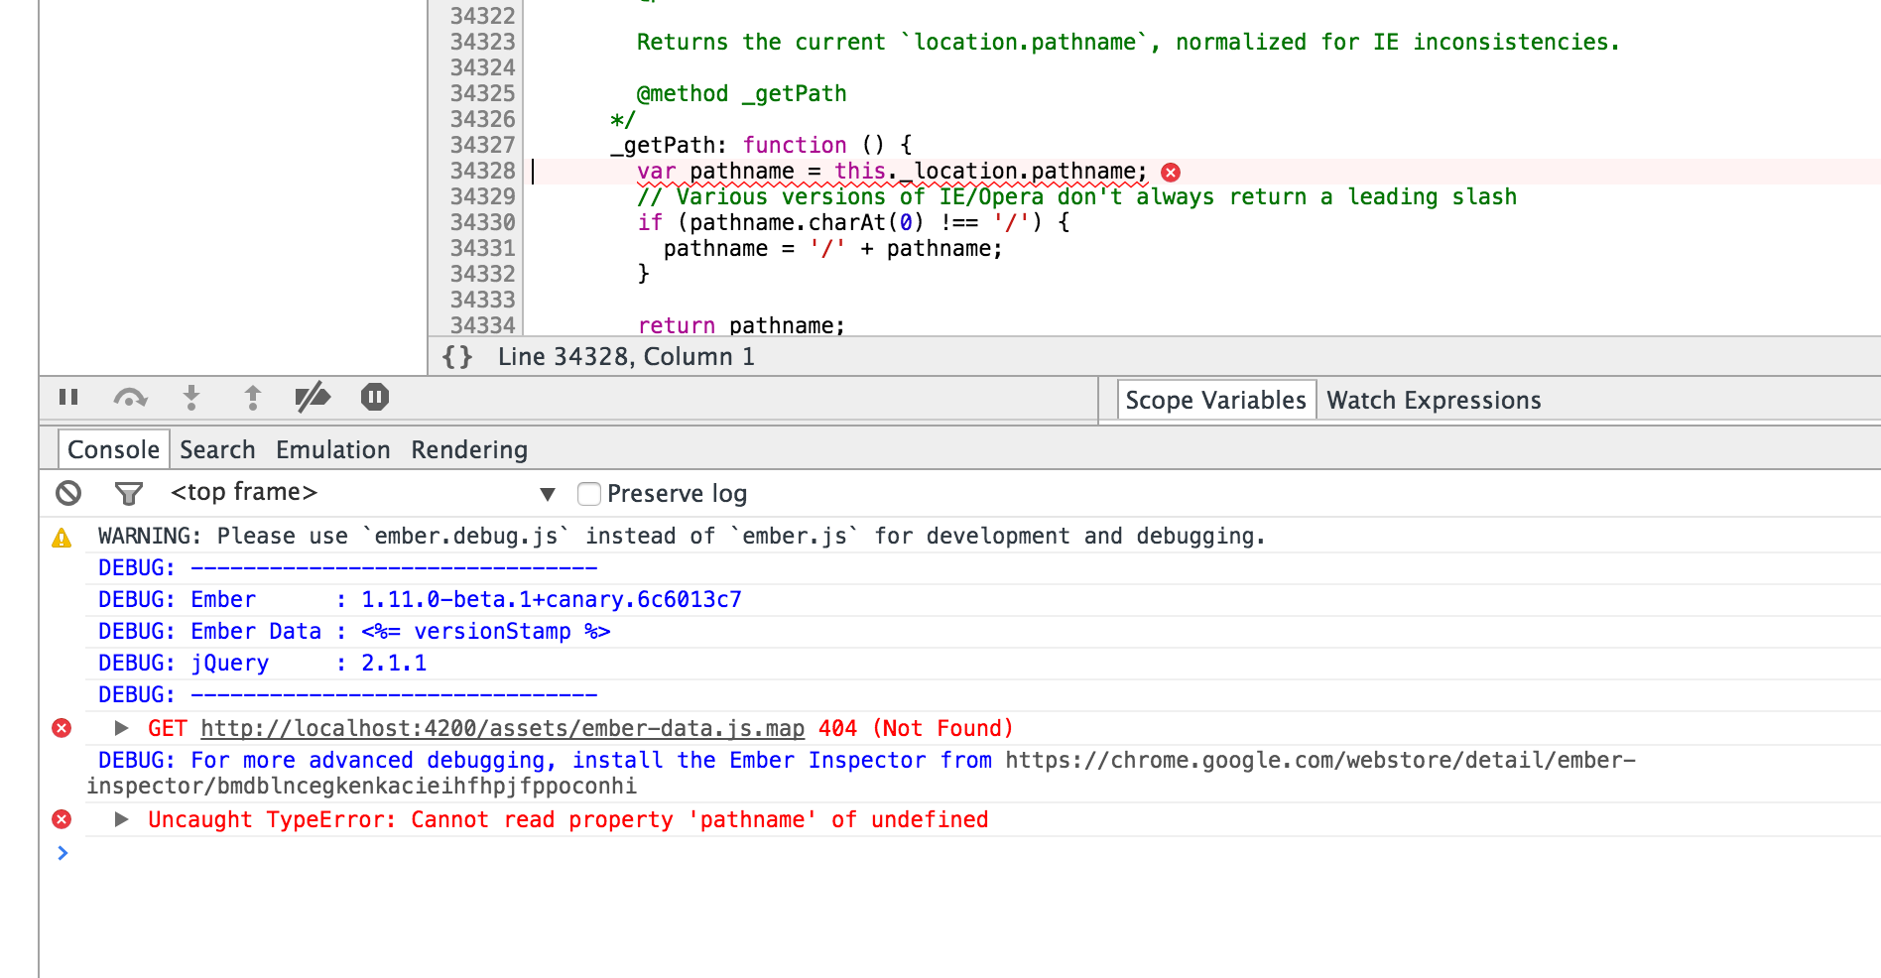This screenshot has height=978, width=1881.
Task: Set breakpoint on line number 34330
Action: (482, 222)
